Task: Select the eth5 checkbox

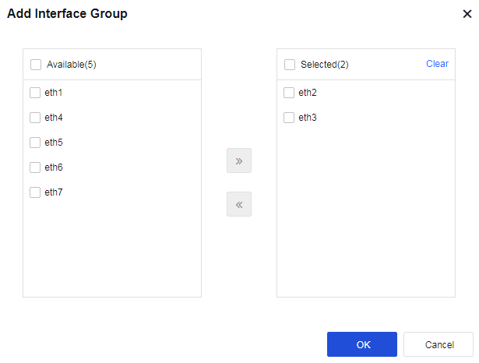Action: pos(35,143)
